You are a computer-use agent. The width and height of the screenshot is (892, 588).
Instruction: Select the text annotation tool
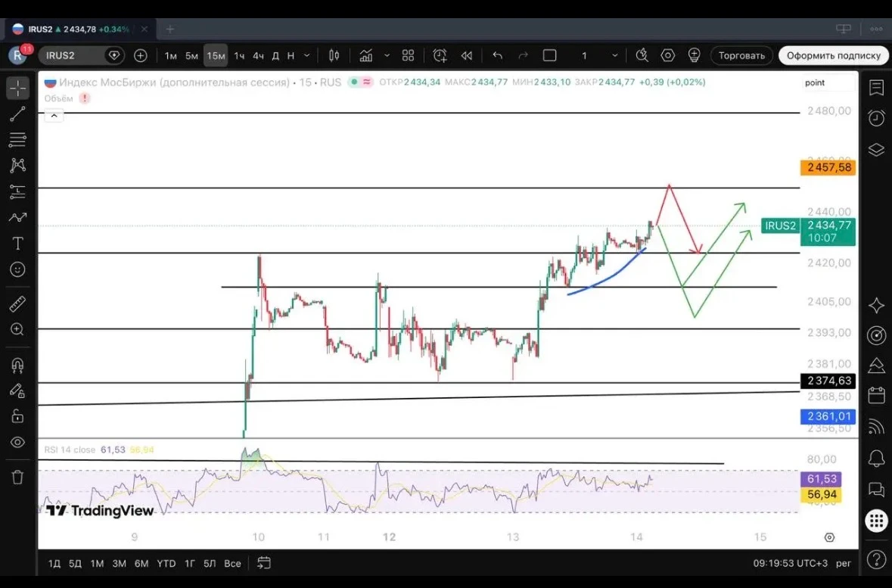(17, 244)
